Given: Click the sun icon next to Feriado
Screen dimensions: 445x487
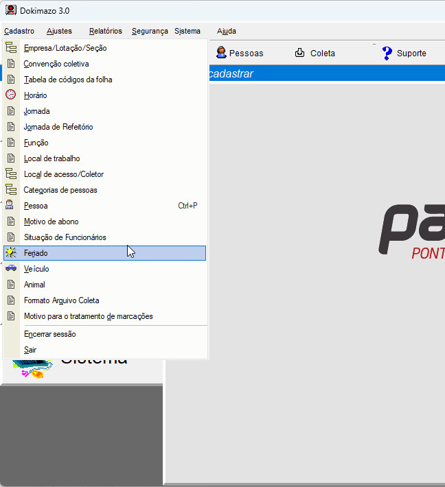Looking at the screenshot, I should point(11,253).
